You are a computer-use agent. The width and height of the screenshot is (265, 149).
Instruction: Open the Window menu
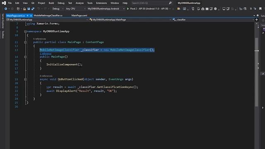click(x=115, y=3)
